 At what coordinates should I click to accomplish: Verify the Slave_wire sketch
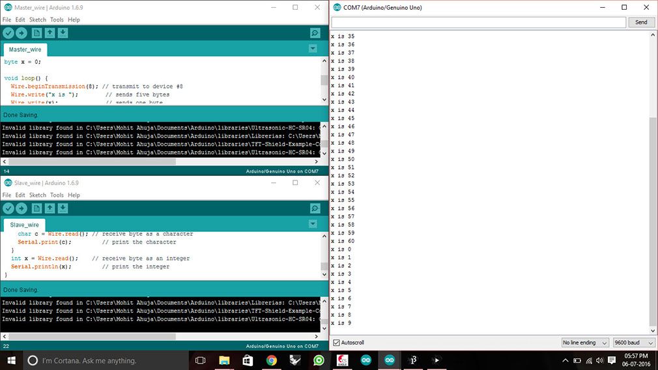pos(8,208)
